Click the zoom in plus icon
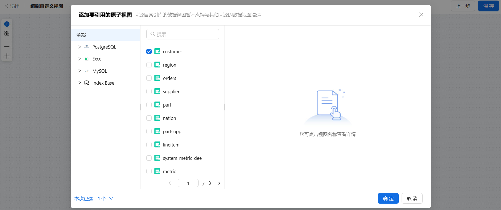This screenshot has width=501, height=210. tap(7, 56)
